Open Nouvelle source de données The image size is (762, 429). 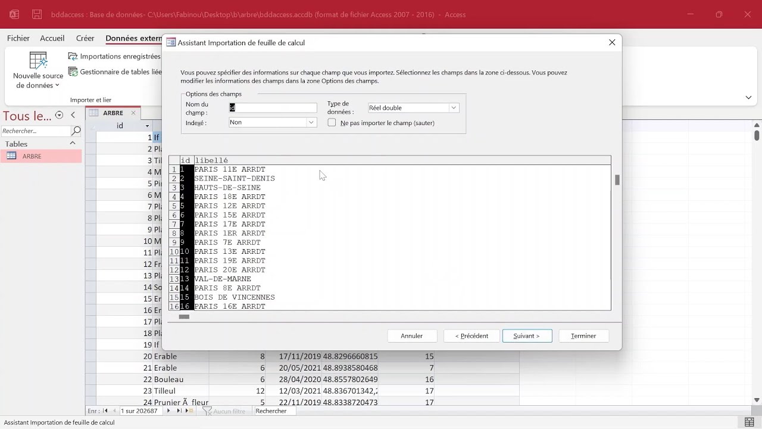tap(38, 70)
